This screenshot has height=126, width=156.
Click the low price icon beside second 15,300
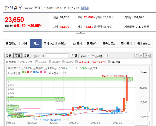(x=63, y=62)
